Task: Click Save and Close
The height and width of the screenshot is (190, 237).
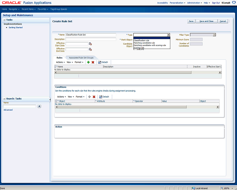Action: [207, 21]
